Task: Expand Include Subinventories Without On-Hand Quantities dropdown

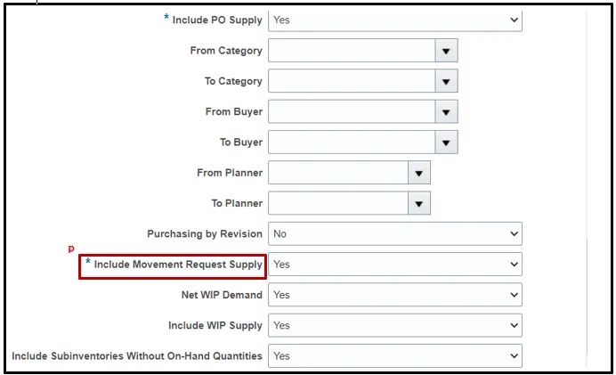Action: [395, 356]
